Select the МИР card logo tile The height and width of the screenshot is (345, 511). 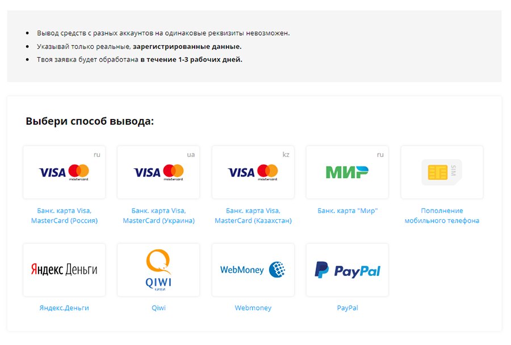point(347,172)
